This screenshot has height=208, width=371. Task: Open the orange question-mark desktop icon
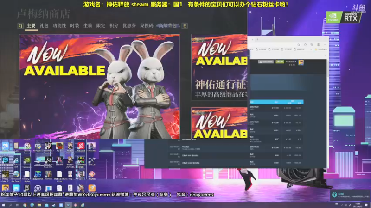point(92,188)
